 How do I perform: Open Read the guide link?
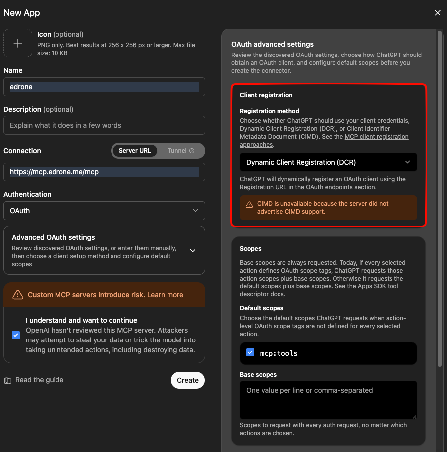coord(40,380)
